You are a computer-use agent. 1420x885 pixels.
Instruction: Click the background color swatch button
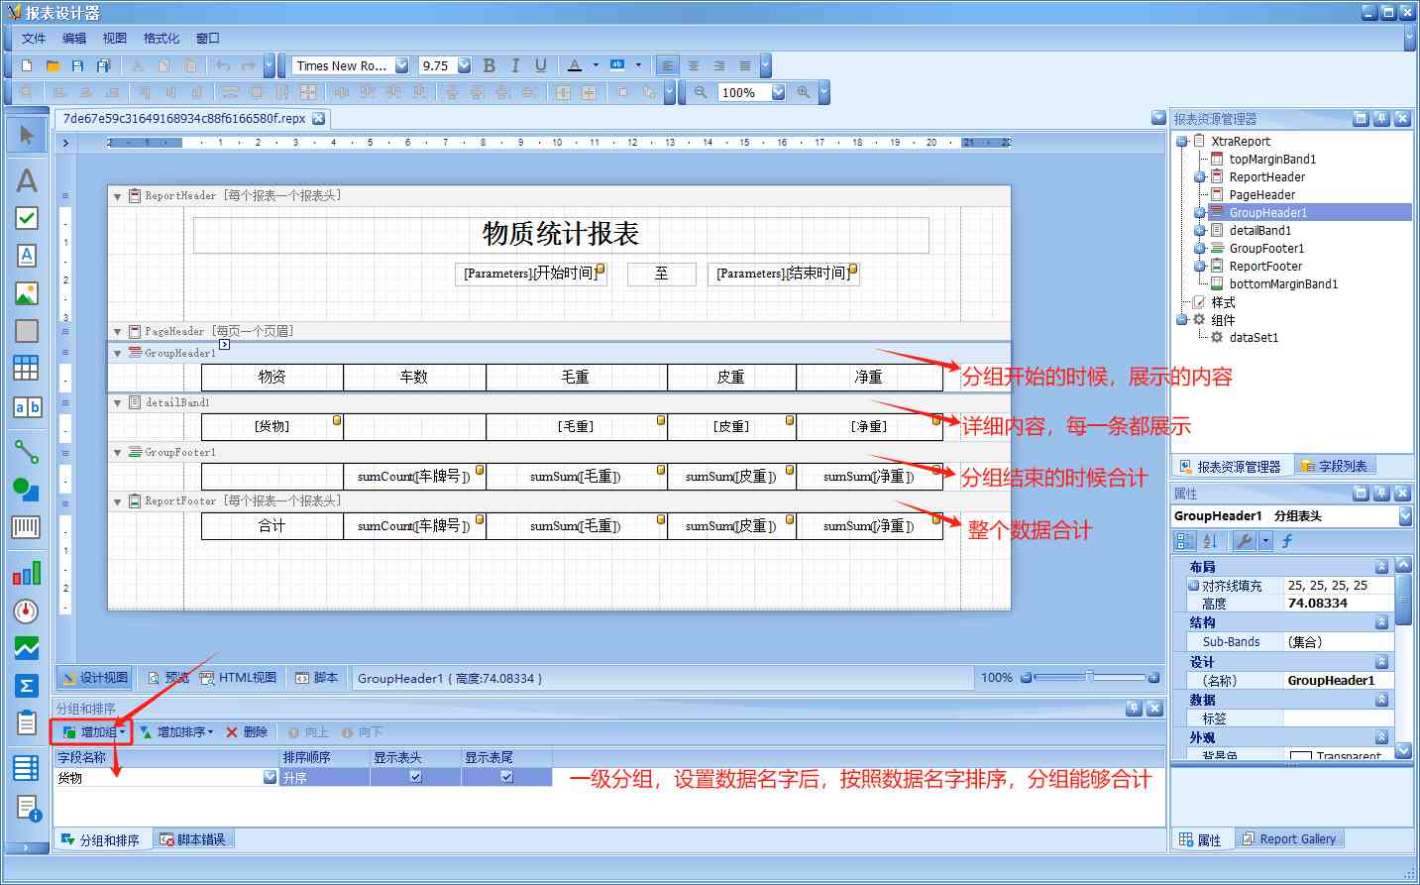tap(617, 66)
